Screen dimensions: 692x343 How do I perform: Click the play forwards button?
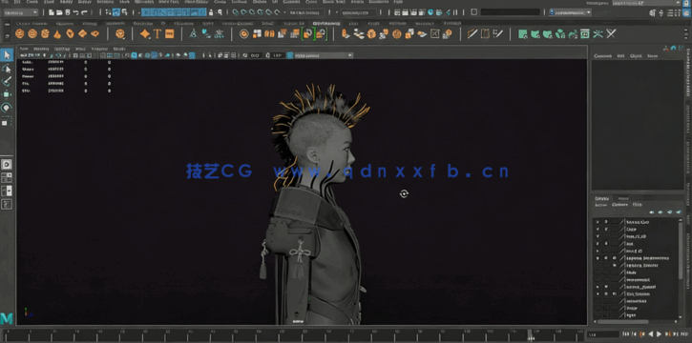[660, 334]
